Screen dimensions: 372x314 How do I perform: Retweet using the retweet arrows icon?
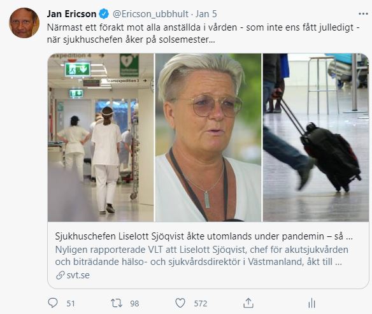[x=117, y=303]
